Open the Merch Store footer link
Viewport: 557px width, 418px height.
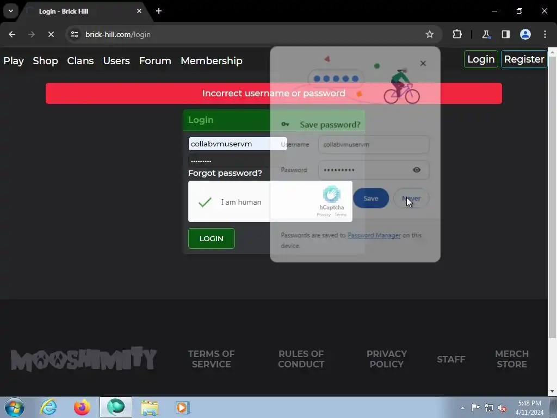(x=511, y=359)
